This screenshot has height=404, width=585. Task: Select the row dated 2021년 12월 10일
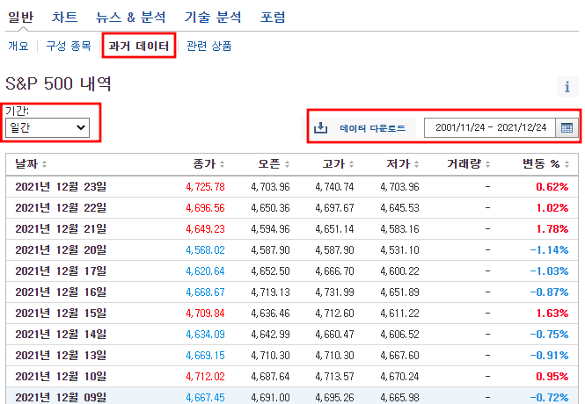coord(292,377)
